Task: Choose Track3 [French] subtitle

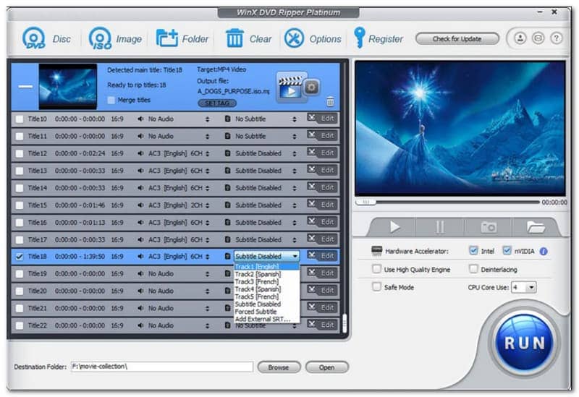Action: click(266, 281)
